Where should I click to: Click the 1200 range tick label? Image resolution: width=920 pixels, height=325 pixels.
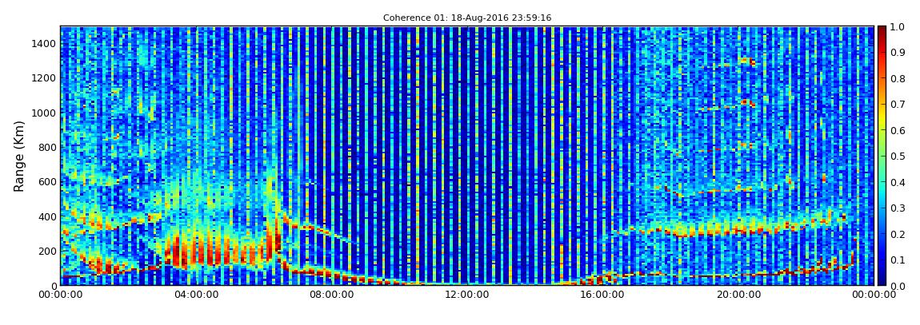point(45,78)
